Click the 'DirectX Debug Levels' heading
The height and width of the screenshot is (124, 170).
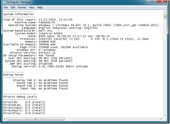20,97
